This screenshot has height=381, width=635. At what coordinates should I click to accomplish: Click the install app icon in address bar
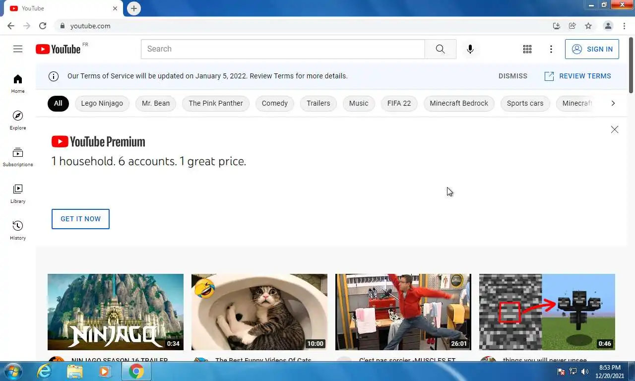[557, 26]
